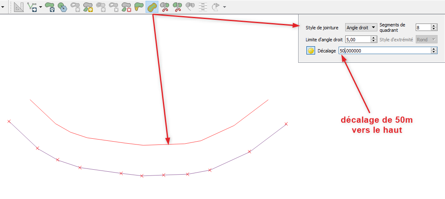Select the Split Features scissors tool
This screenshot has width=445, height=199.
click(164, 7)
